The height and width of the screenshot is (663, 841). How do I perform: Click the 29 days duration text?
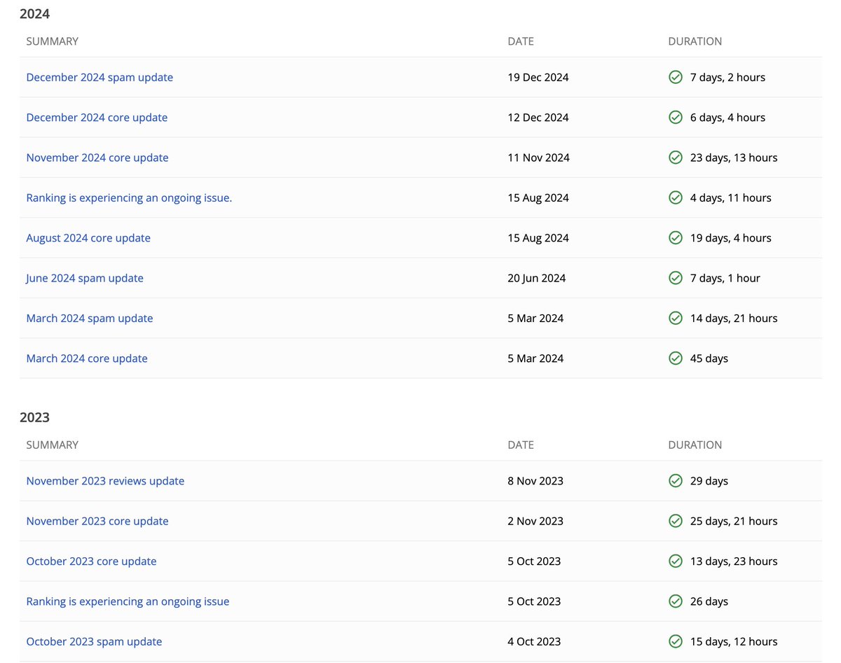click(709, 481)
